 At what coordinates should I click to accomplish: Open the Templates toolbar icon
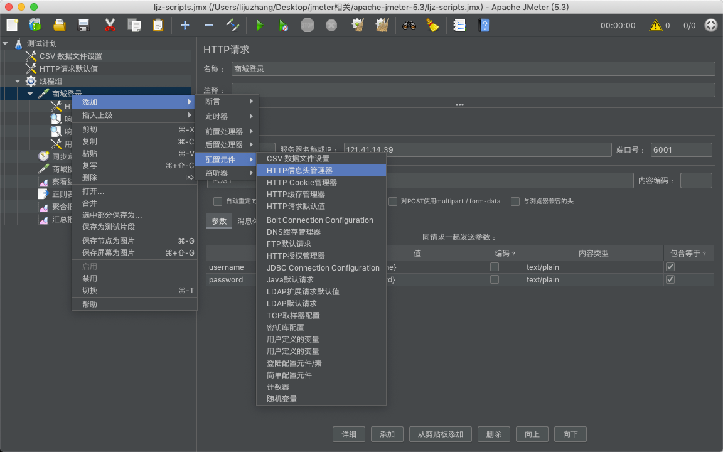[x=35, y=25]
